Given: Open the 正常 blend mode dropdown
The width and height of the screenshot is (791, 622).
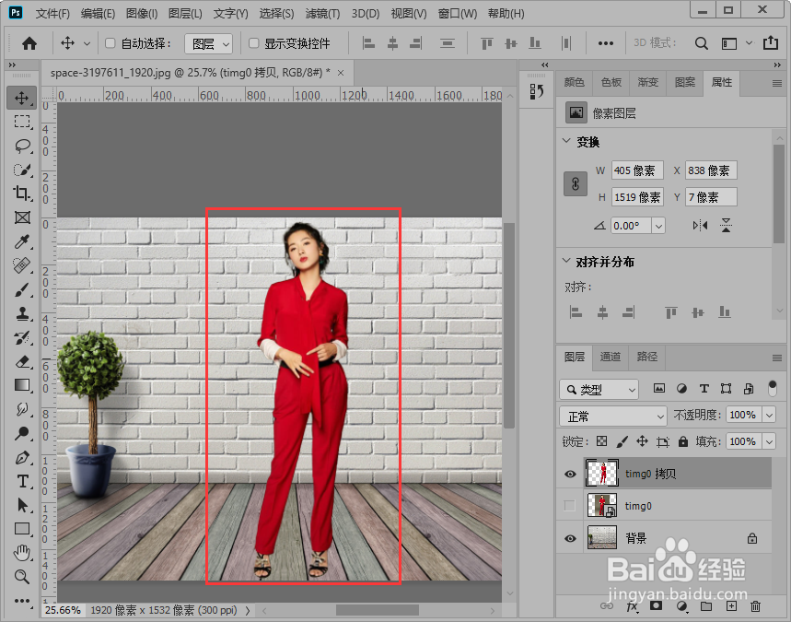Looking at the screenshot, I should [613, 417].
